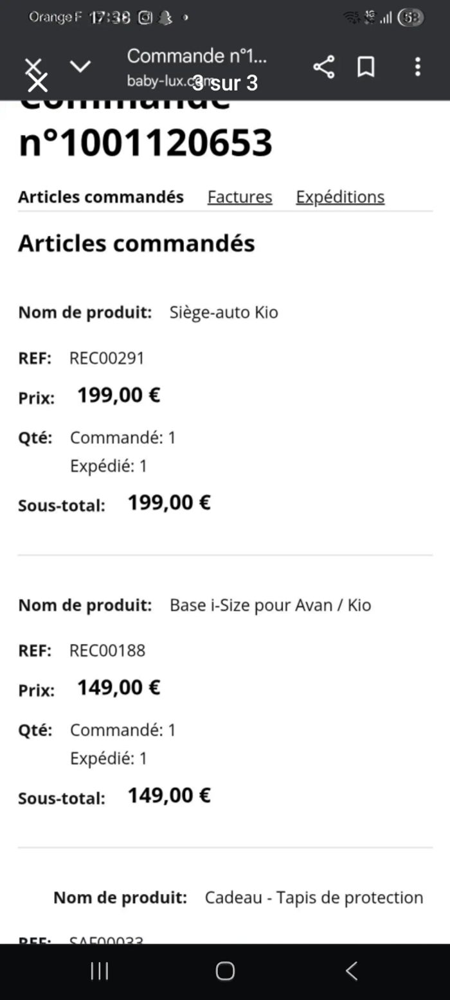Share the order document

click(x=323, y=66)
